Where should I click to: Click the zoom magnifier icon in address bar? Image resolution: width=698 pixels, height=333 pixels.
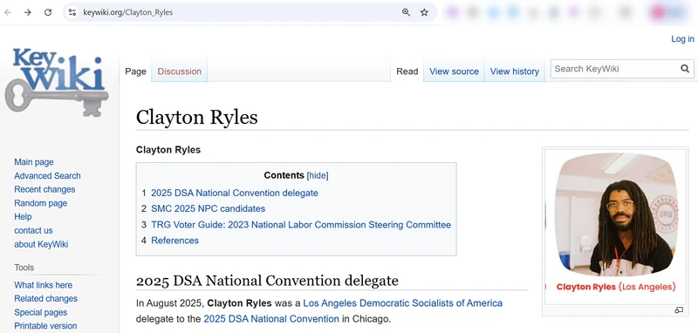[406, 12]
